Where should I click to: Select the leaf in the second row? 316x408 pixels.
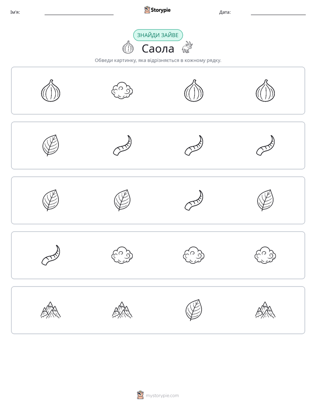[x=50, y=145]
